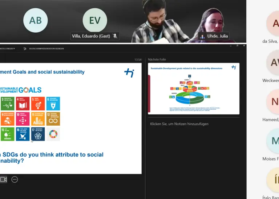Click the Villa, Eduardo (Gast) name label
279x199 pixels.
[x=91, y=36]
